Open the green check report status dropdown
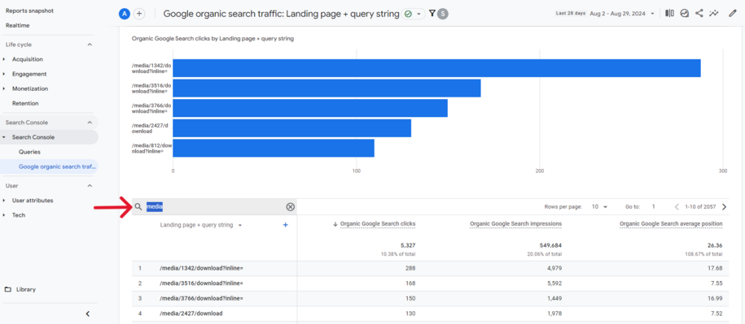 [413, 14]
